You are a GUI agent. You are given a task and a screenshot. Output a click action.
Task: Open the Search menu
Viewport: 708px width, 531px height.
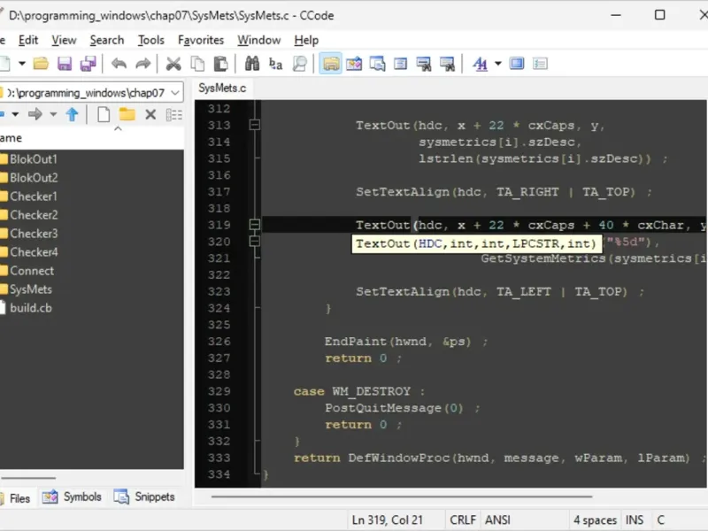[106, 40]
